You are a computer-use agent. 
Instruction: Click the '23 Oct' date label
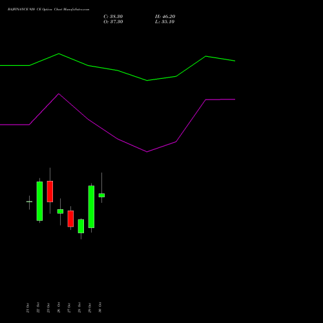click(x=48, y=307)
